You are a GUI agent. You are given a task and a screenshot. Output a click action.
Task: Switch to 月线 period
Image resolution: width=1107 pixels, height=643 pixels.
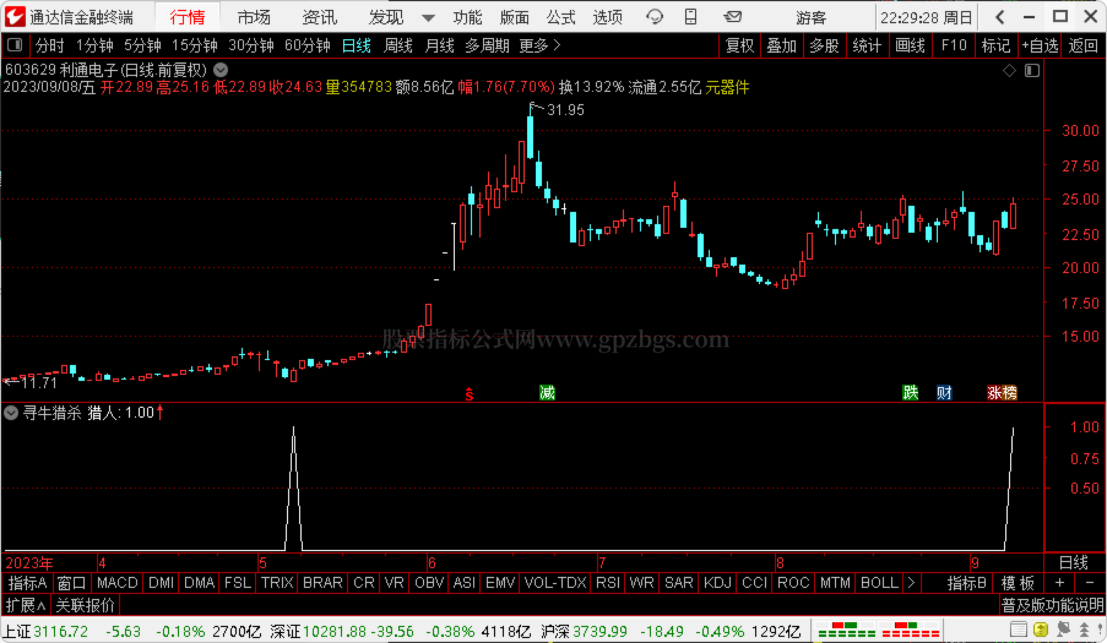point(439,45)
